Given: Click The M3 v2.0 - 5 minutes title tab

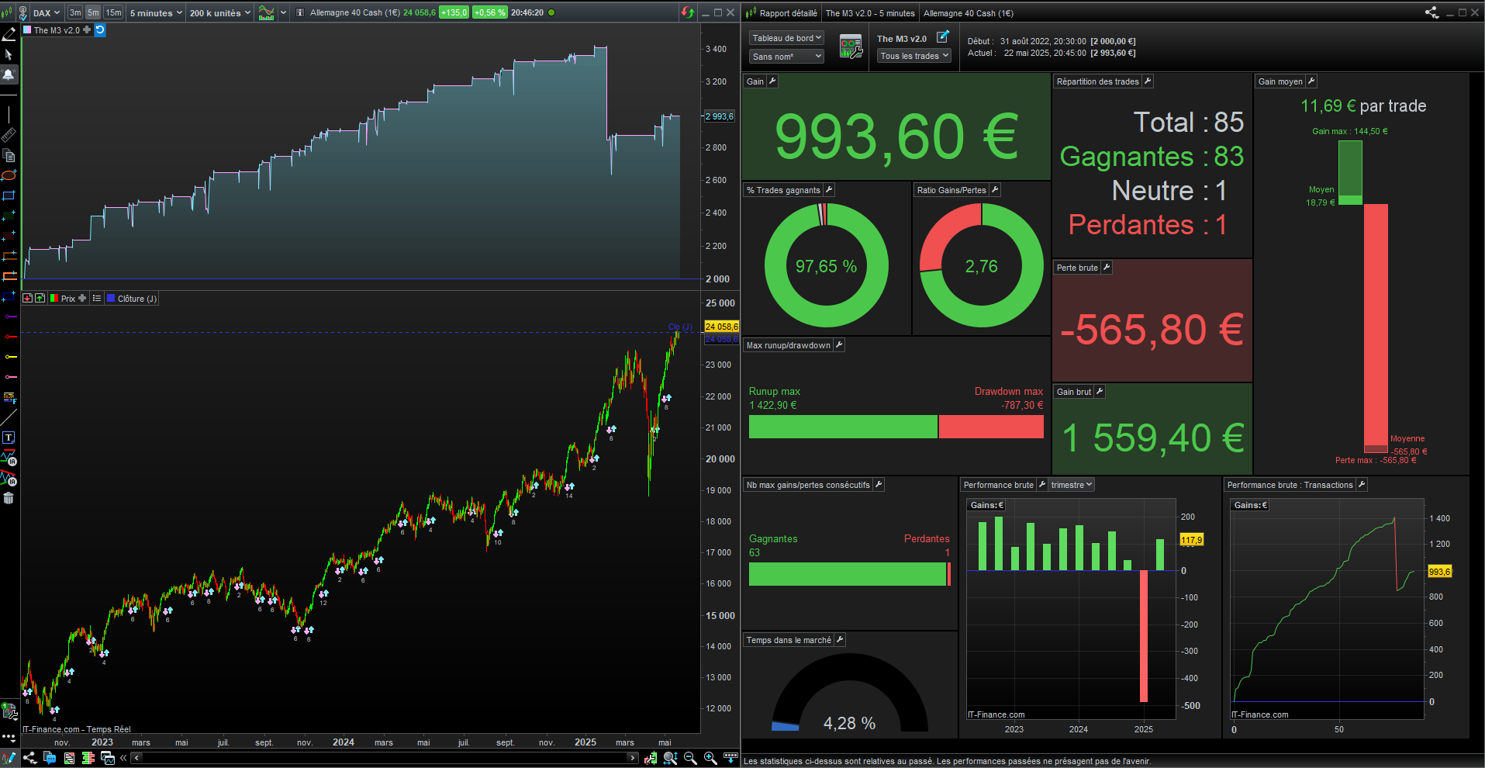Looking at the screenshot, I should click(x=870, y=13).
